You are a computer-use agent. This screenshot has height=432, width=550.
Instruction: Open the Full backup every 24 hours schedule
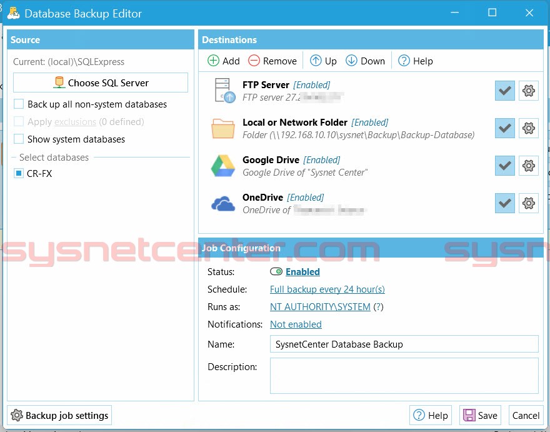pyautogui.click(x=327, y=289)
